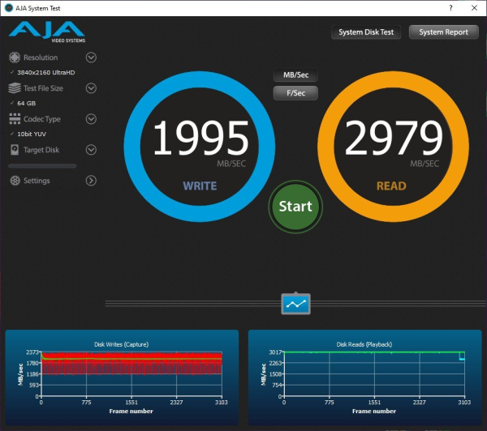Click the Settings label
The image size is (487, 431).
pyautogui.click(x=37, y=181)
